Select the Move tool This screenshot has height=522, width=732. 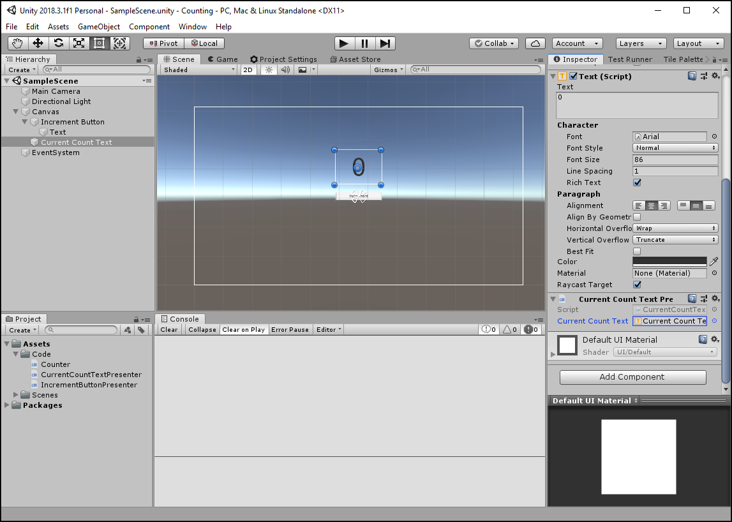click(x=38, y=43)
